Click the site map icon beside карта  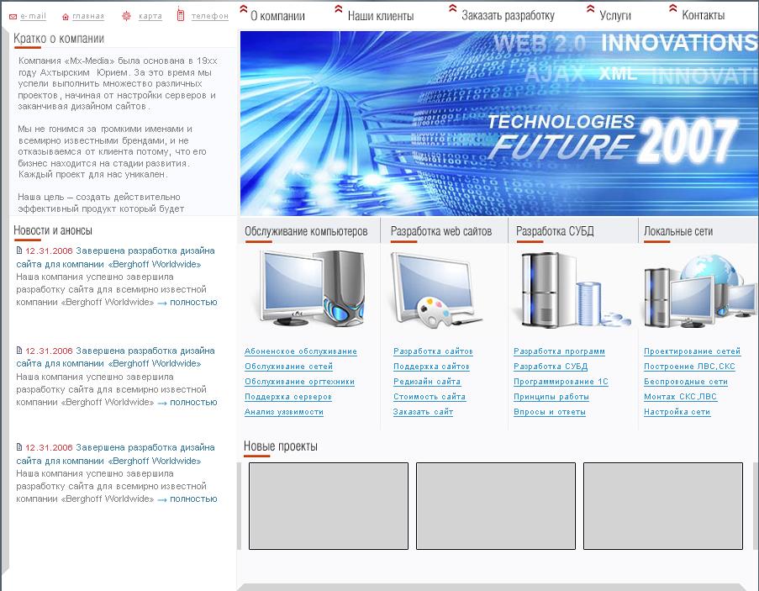point(126,15)
